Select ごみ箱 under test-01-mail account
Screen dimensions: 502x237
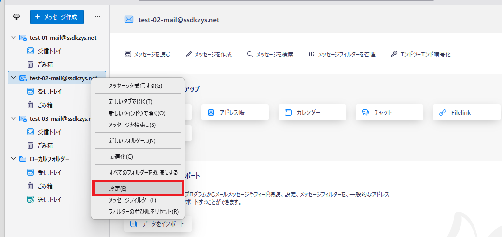point(45,64)
